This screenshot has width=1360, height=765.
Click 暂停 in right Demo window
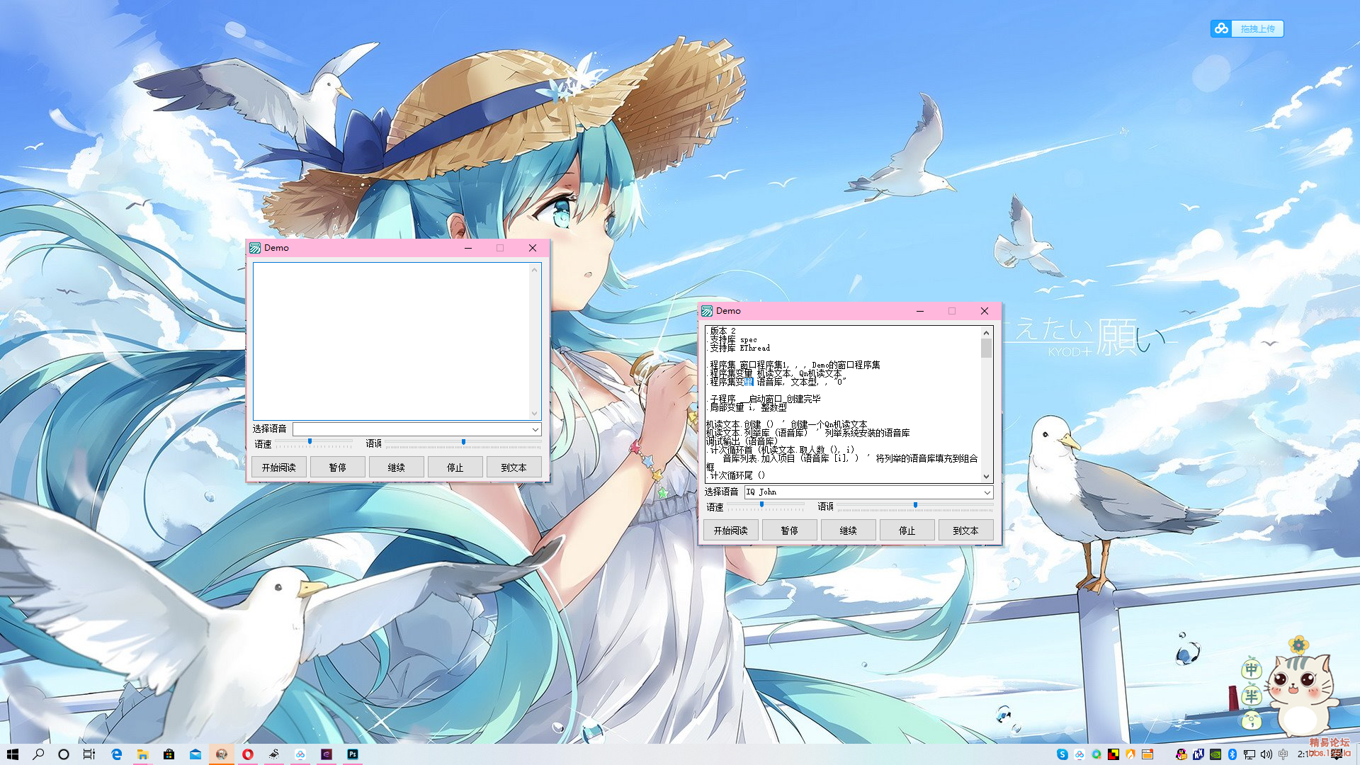(x=789, y=531)
